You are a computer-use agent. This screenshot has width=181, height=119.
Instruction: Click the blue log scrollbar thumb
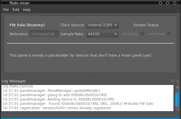[x=177, y=100]
